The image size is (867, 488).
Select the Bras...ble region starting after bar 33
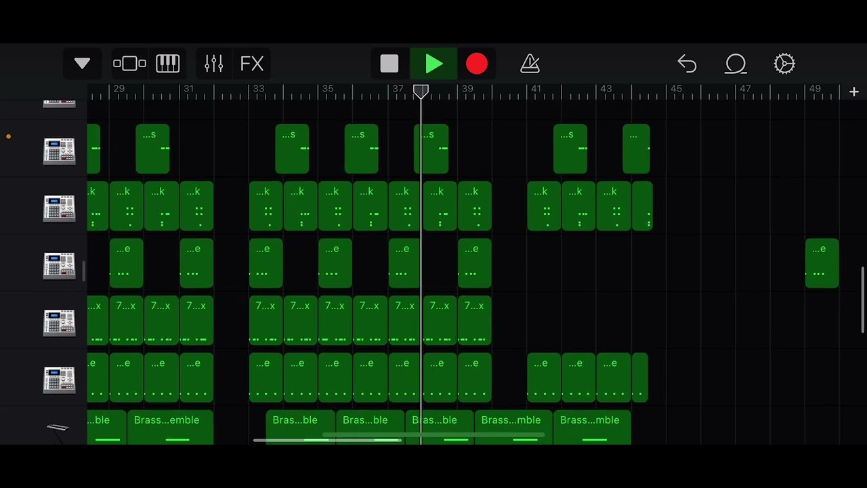point(300,427)
